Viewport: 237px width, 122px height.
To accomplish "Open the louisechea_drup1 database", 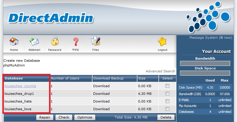I will tap(19, 94).
